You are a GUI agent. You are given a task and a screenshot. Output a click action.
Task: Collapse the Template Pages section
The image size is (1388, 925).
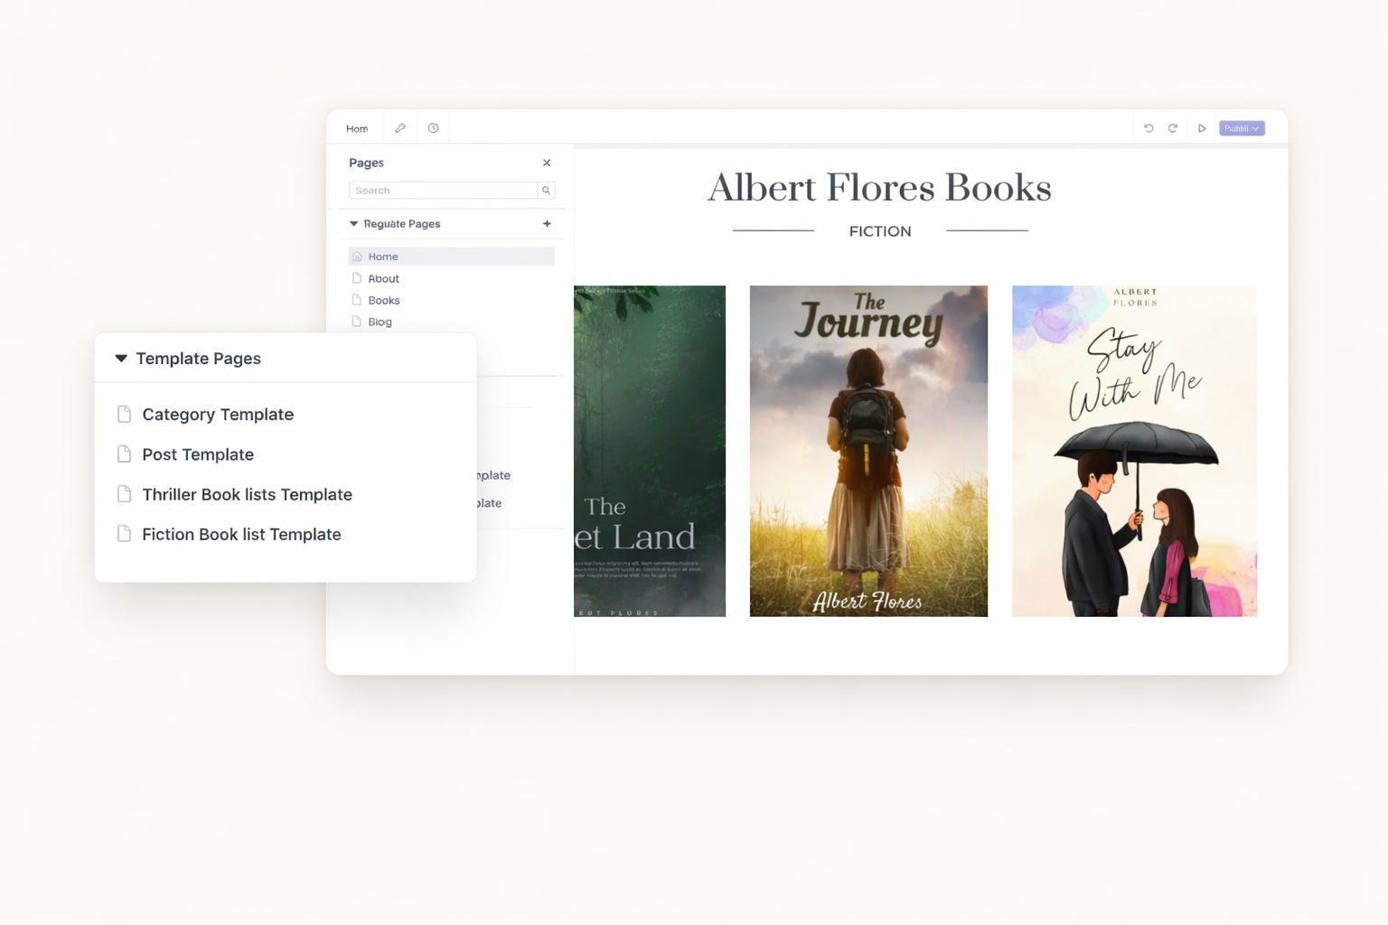tap(121, 359)
